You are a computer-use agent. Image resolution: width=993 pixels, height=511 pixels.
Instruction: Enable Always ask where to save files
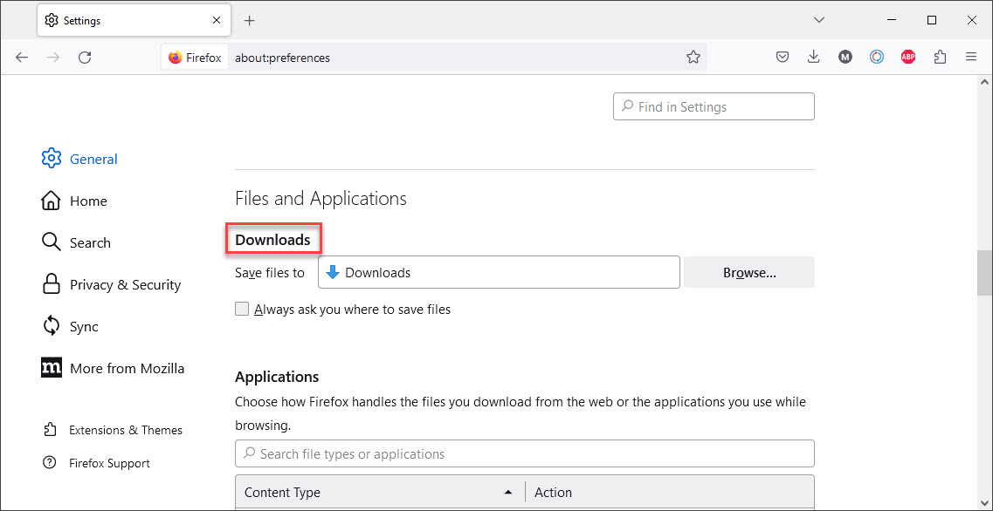(242, 309)
